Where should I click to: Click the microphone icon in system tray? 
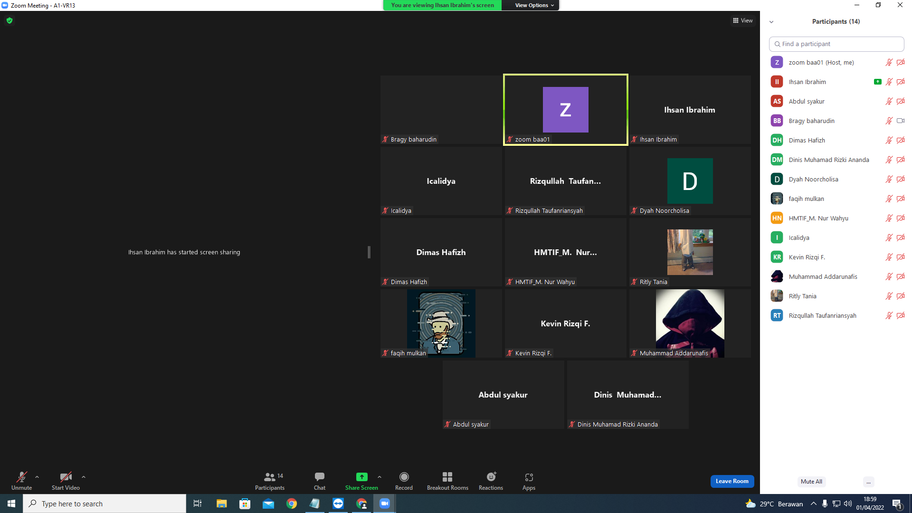(825, 503)
